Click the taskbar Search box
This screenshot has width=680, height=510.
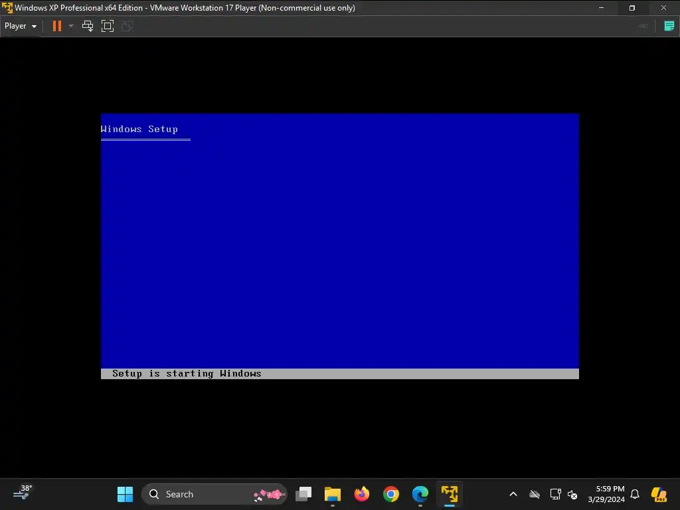pyautogui.click(x=214, y=494)
